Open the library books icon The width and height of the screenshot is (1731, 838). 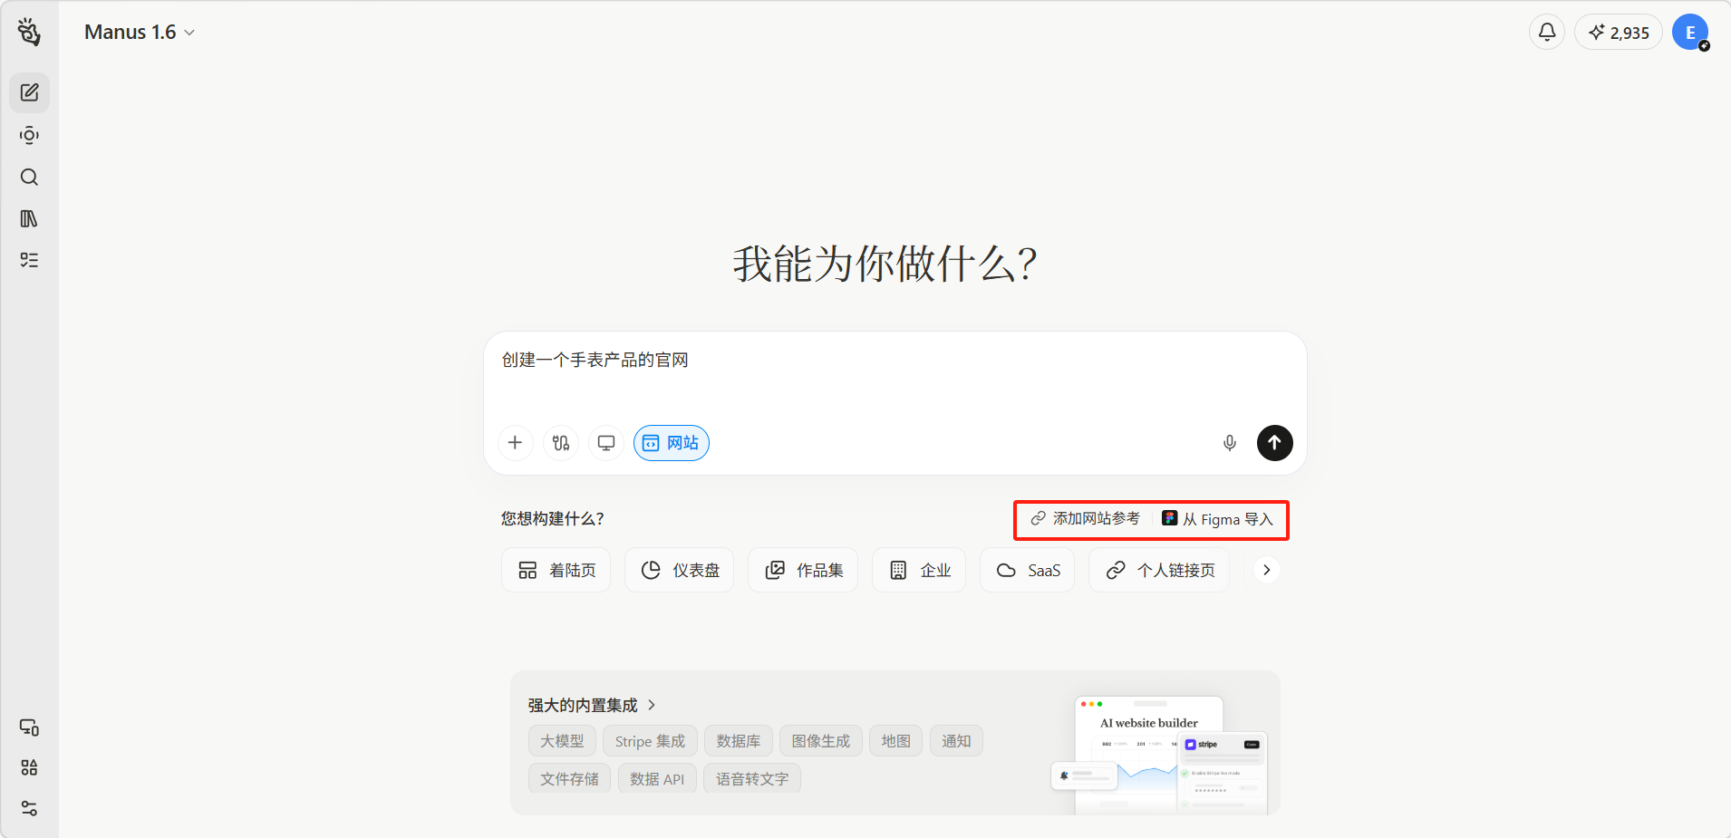[29, 218]
